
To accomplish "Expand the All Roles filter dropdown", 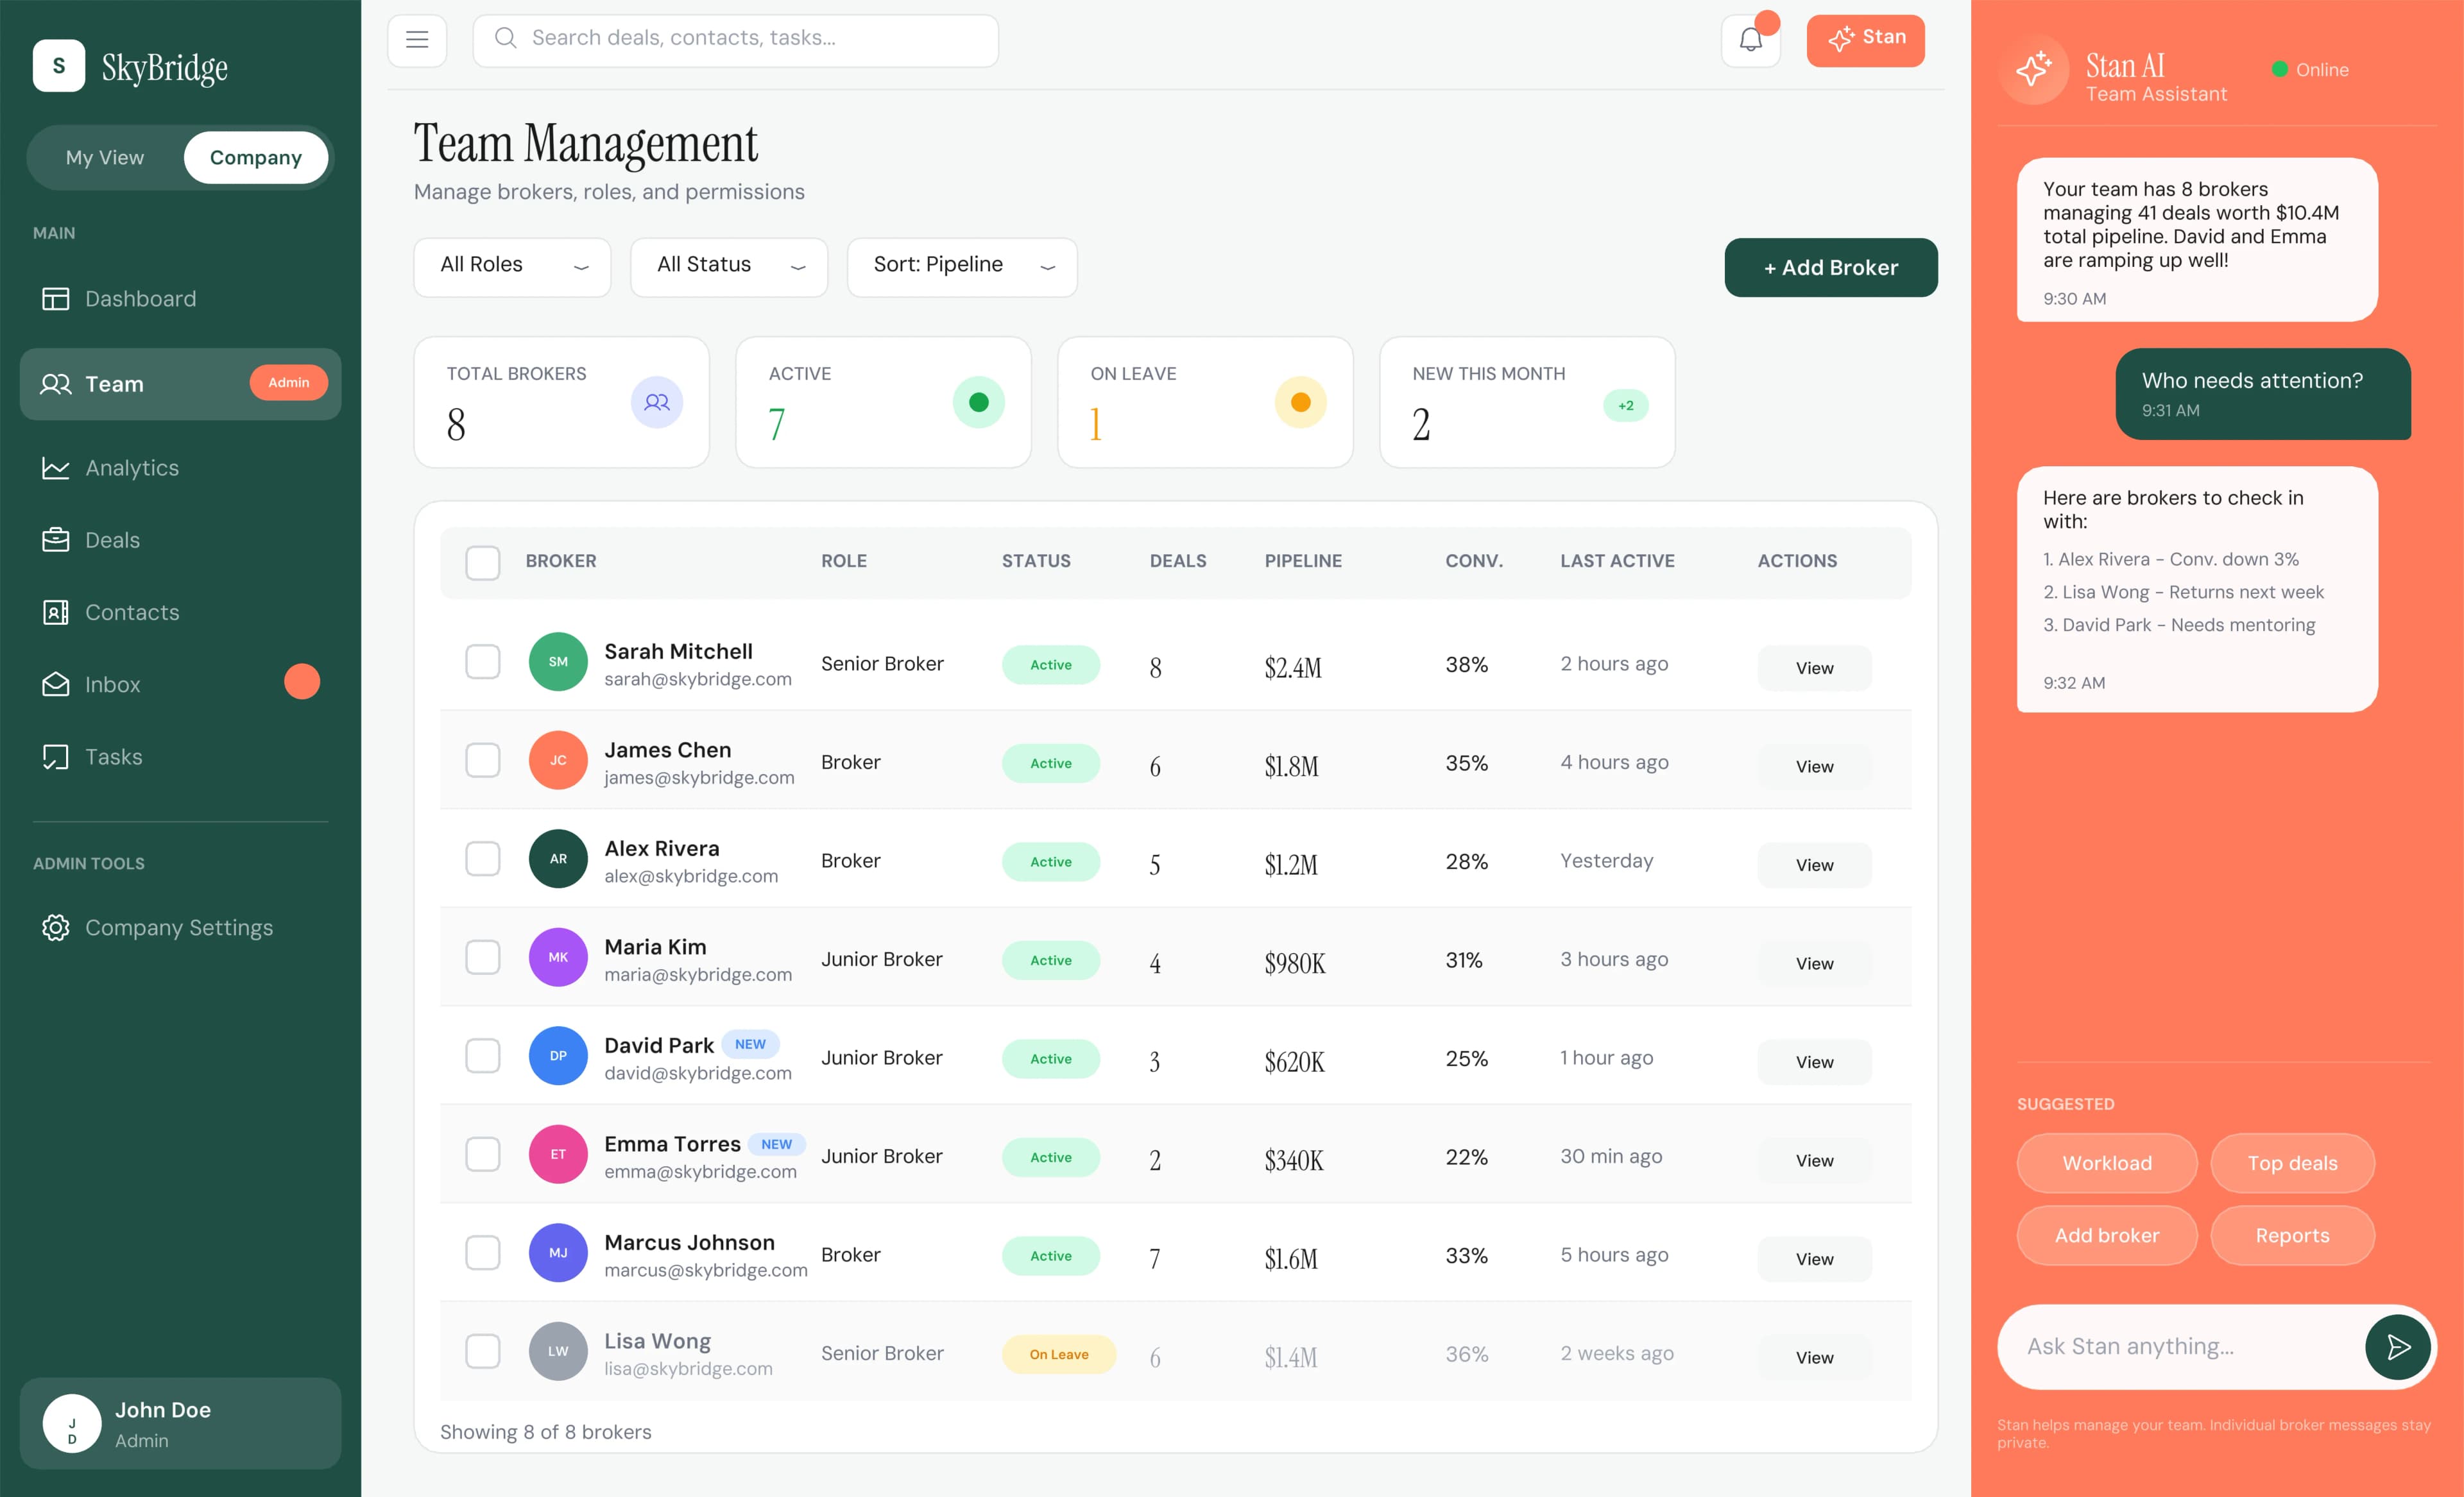I will click(511, 266).
